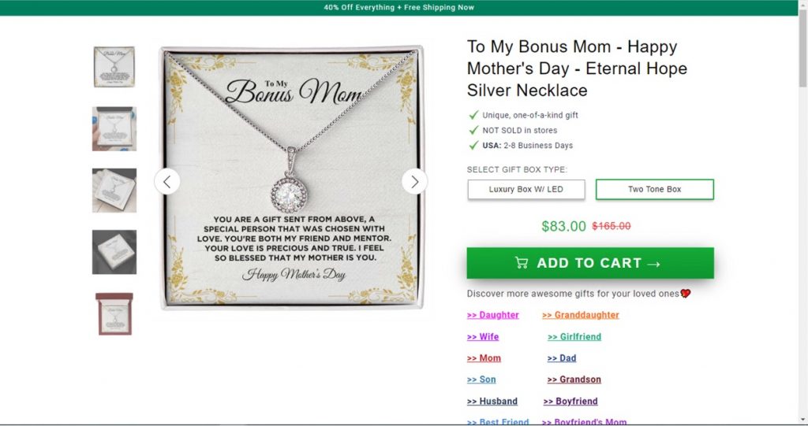The image size is (808, 426).
Task: Click the previous image arrow
Action: pyautogui.click(x=166, y=181)
